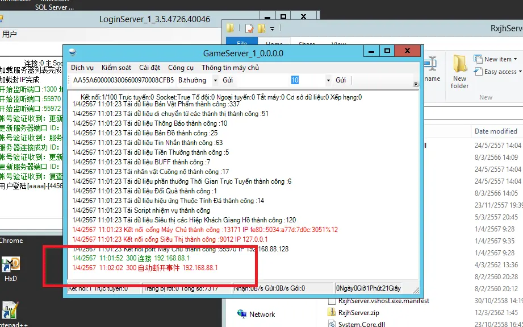523x327 pixels.
Task: Switch to the File tab in Explorer
Action: coord(242,42)
